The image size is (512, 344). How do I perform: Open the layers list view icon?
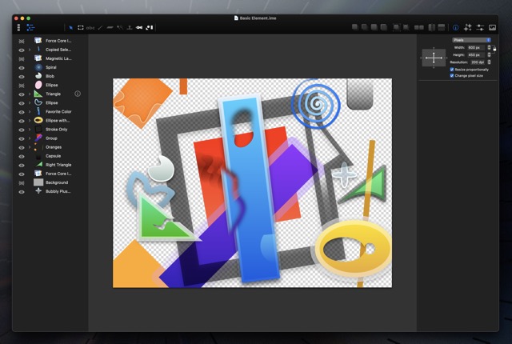coord(30,27)
